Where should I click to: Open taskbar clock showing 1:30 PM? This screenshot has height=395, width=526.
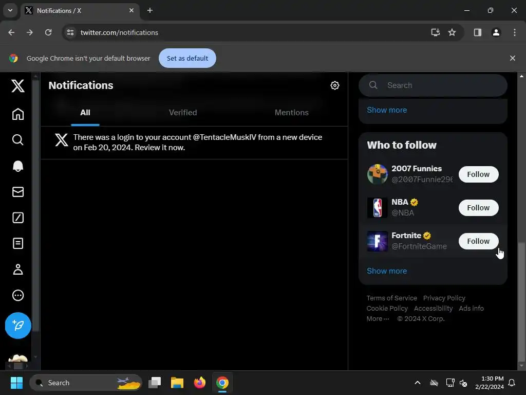click(490, 383)
